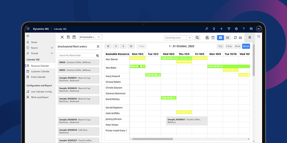Click the search magnifier in top navigation bar
The width and height of the screenshot is (287, 143).
[207, 29]
